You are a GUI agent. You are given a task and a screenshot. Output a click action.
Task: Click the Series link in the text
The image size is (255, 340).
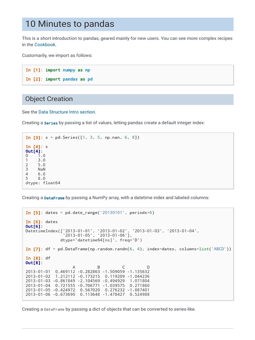click(51, 123)
